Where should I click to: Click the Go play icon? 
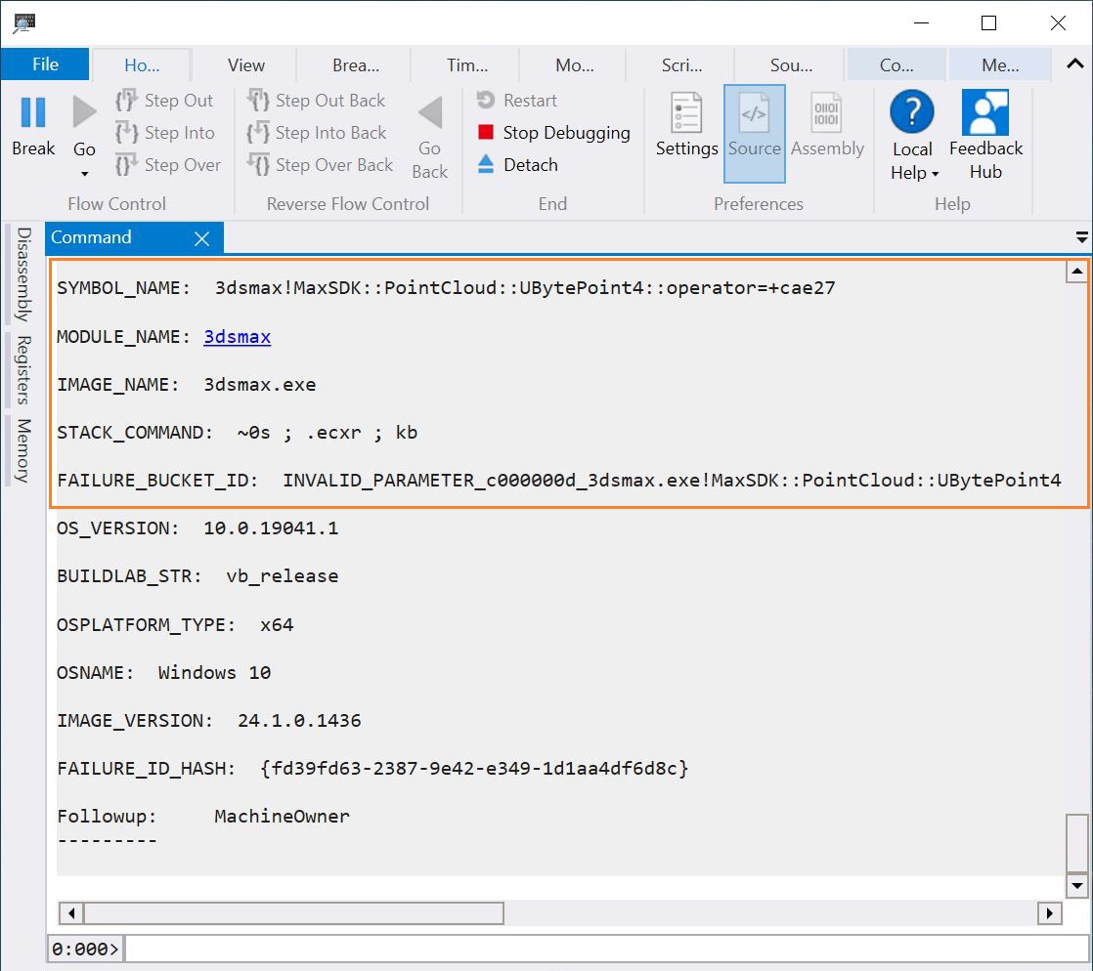84,112
